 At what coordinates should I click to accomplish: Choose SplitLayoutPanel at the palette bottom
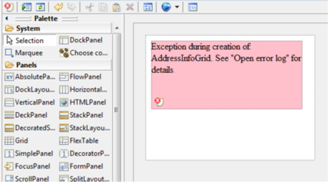point(84,178)
